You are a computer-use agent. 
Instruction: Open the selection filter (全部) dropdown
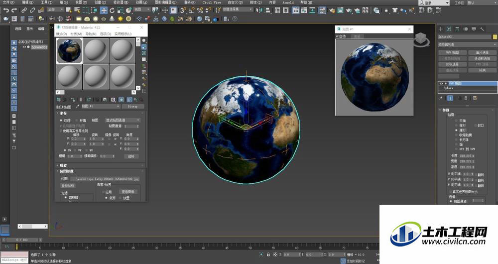(x=56, y=9)
